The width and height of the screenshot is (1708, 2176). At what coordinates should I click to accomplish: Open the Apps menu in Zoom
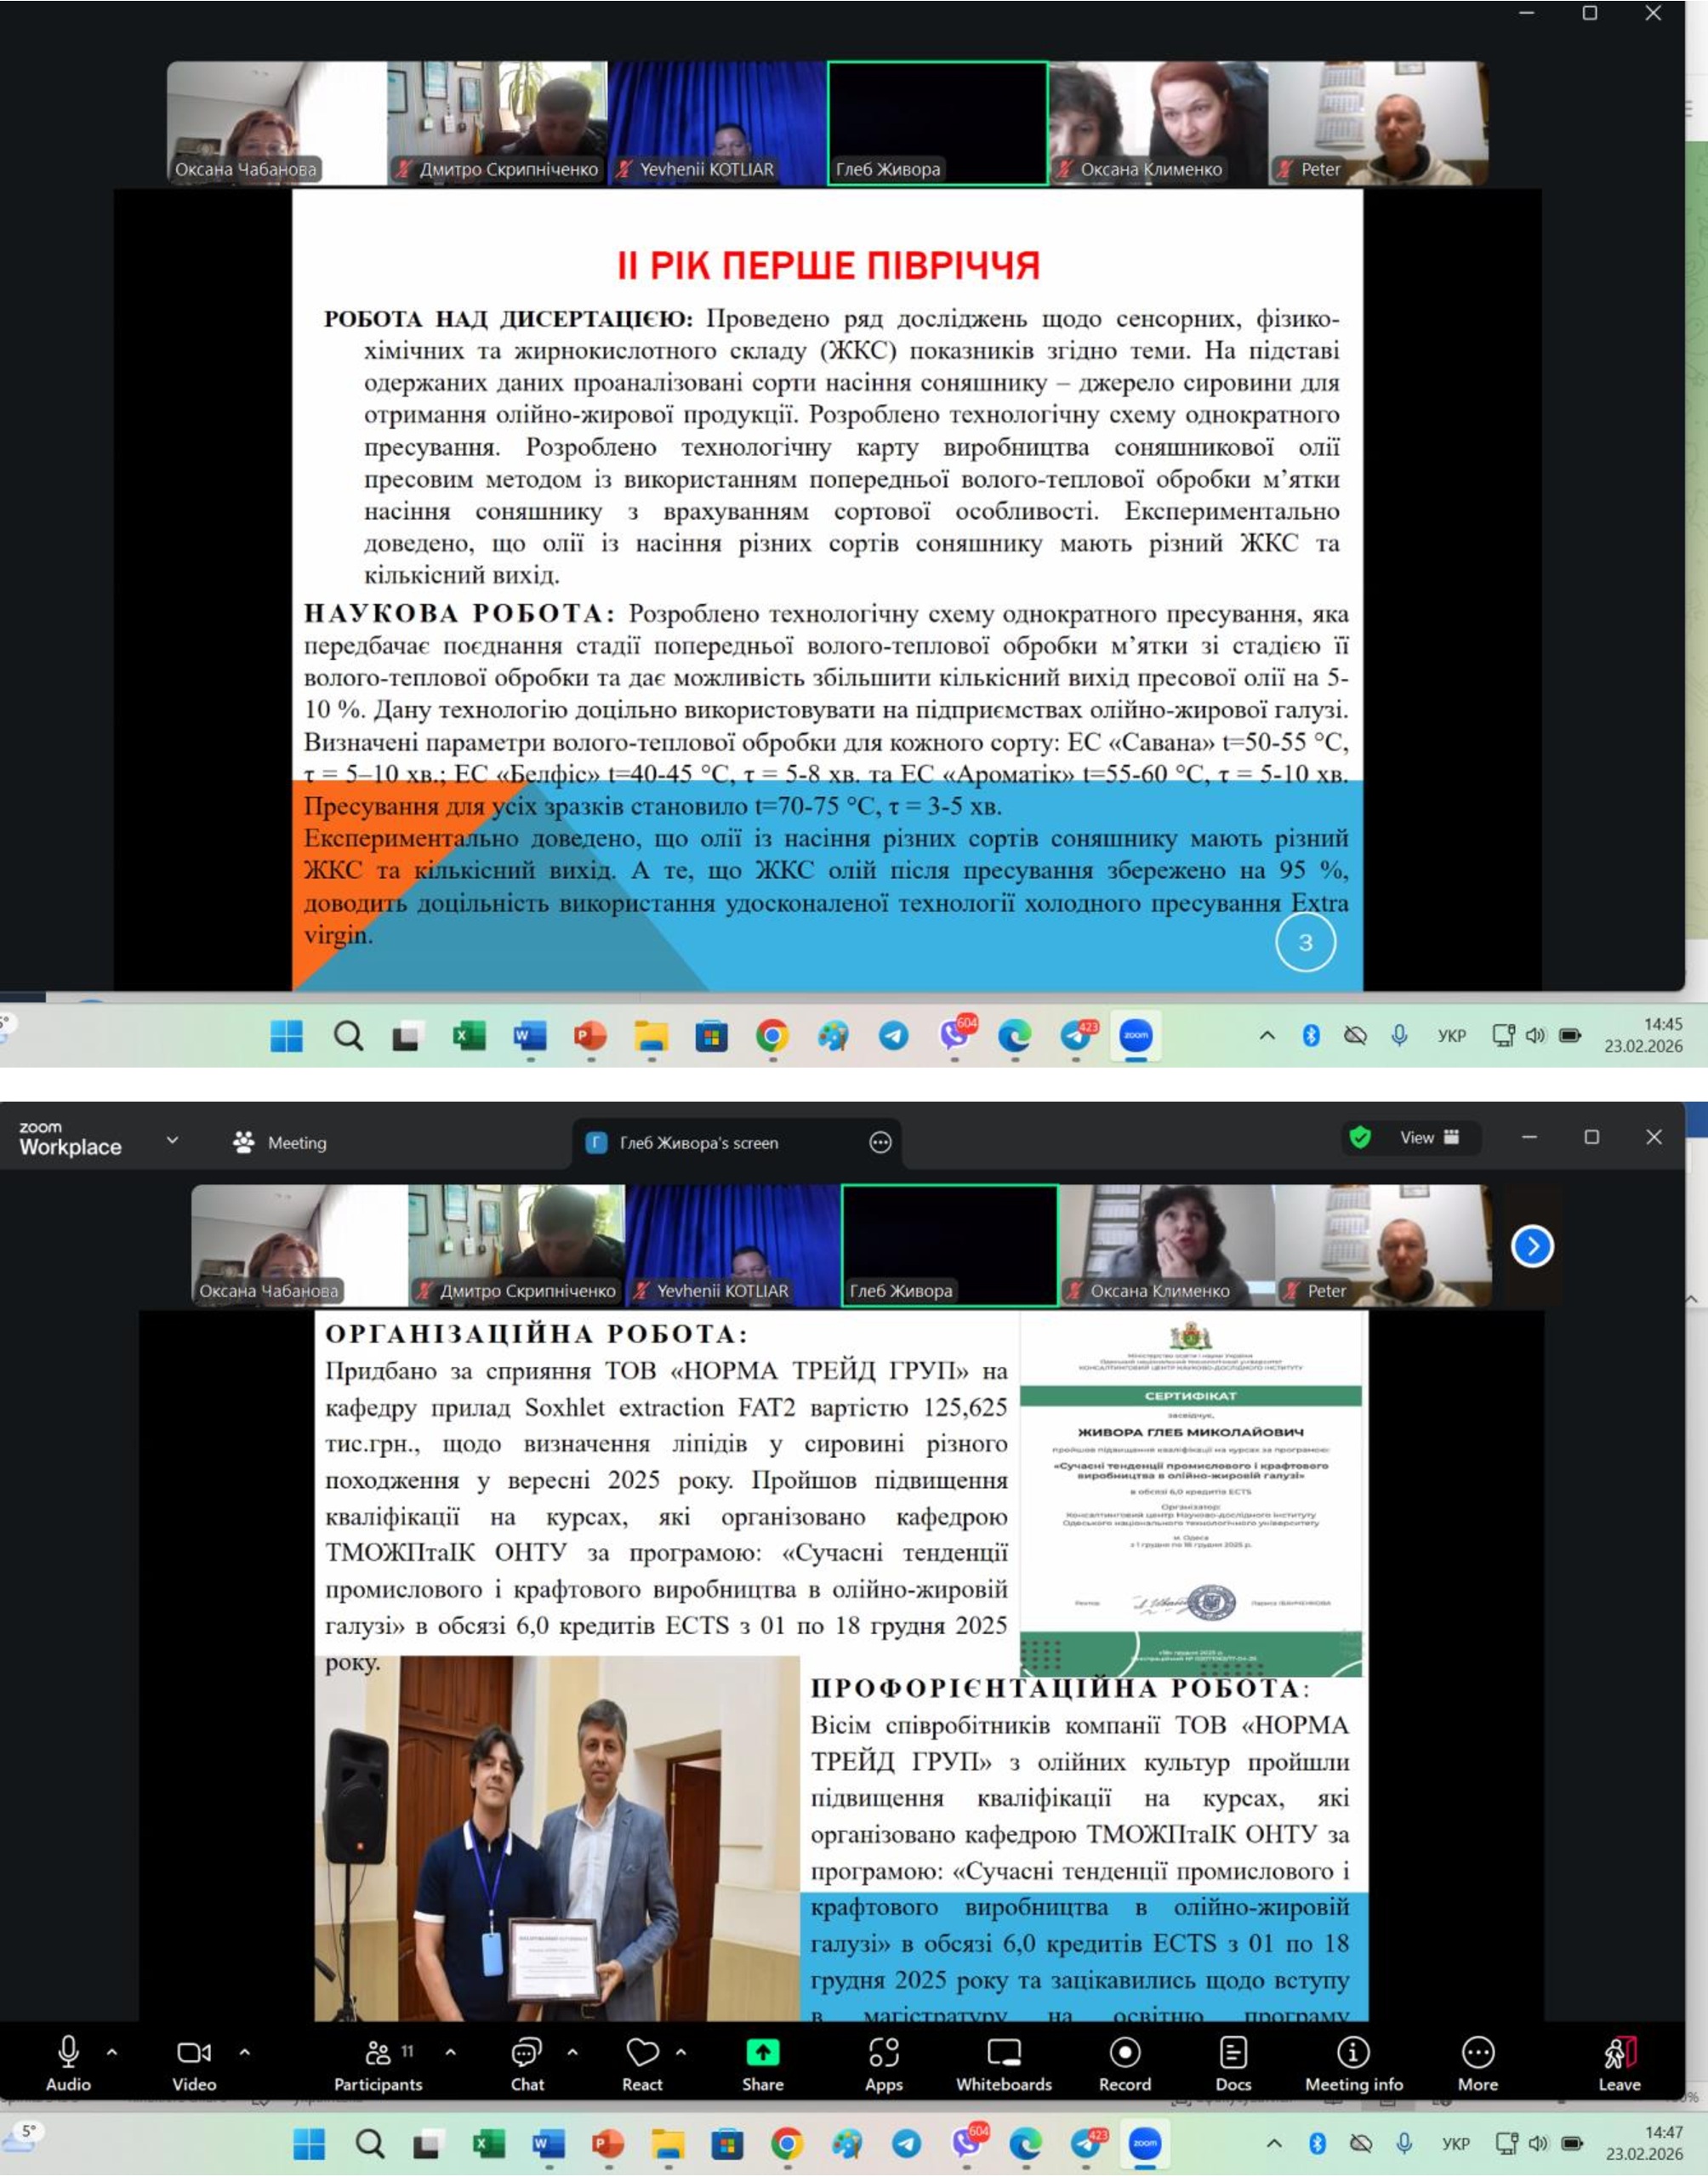tap(883, 2064)
